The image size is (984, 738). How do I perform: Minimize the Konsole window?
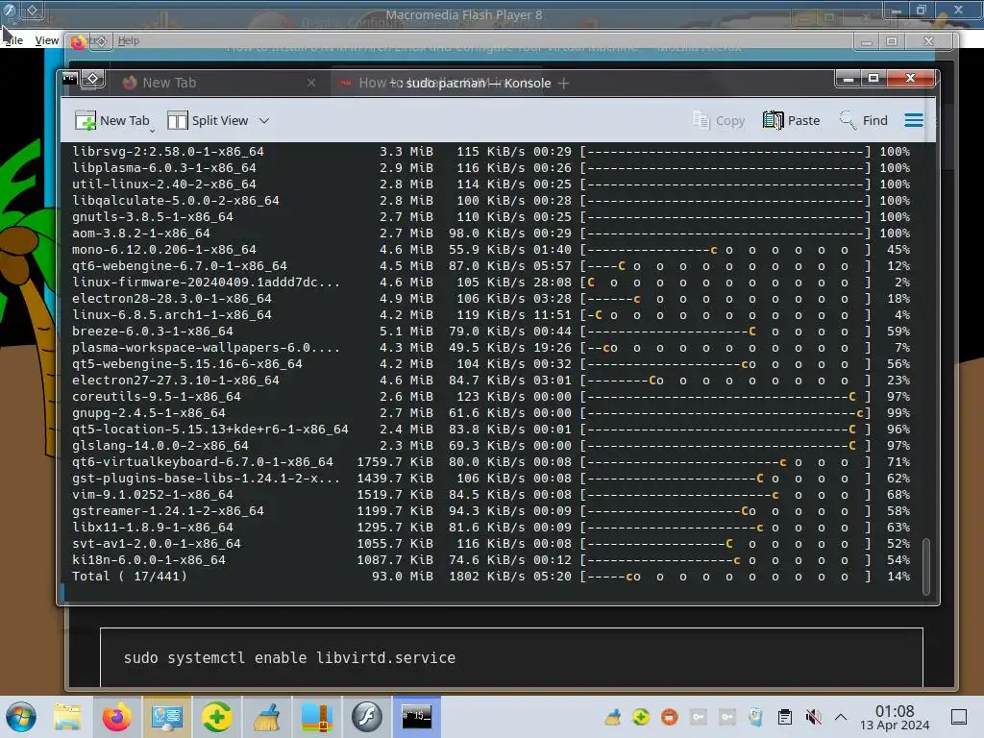(x=849, y=79)
